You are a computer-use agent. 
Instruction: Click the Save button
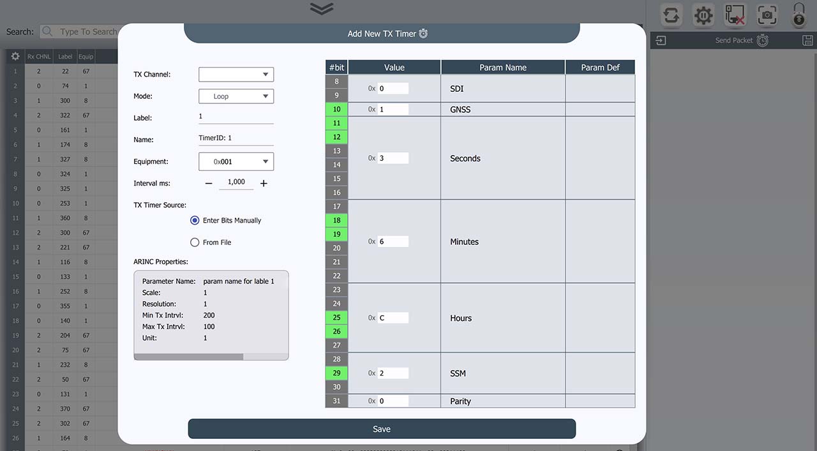[x=382, y=429]
